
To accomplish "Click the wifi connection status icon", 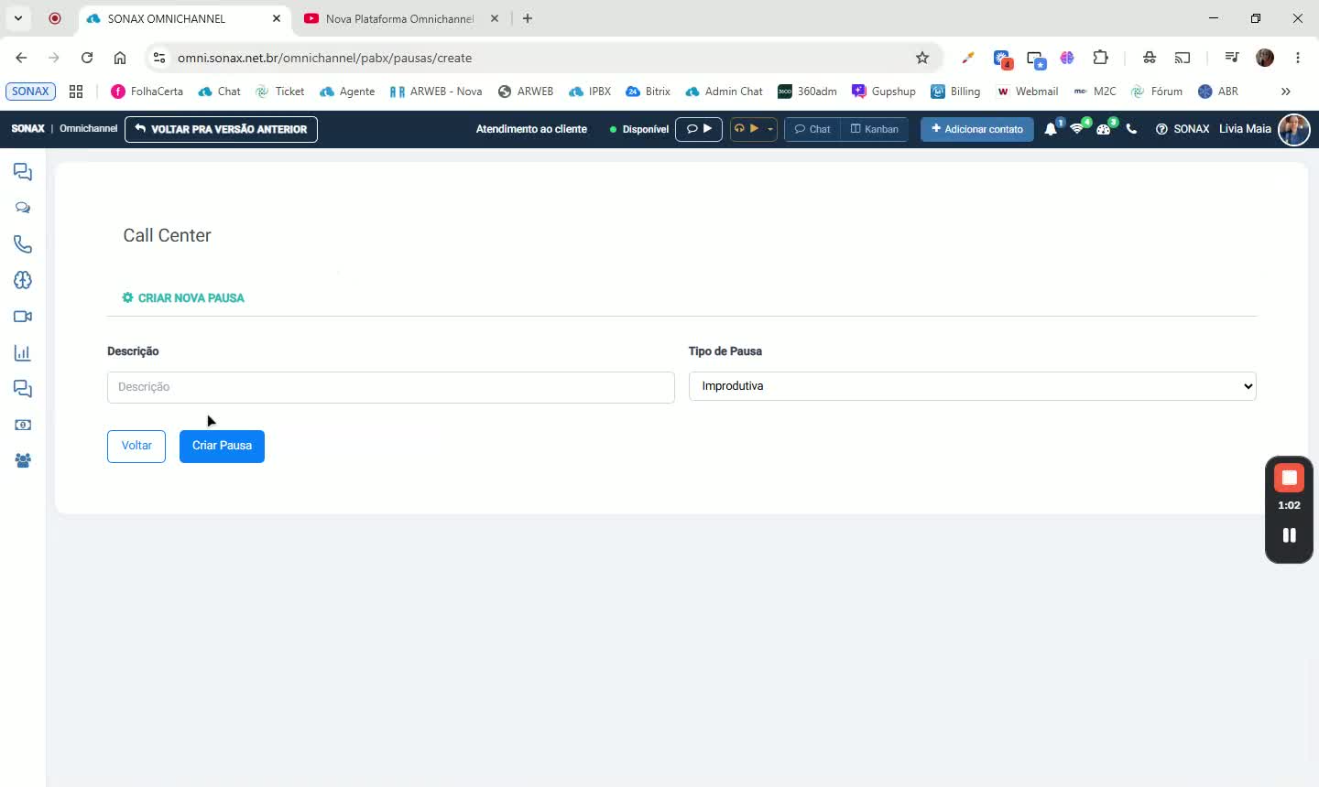I will tap(1077, 129).
